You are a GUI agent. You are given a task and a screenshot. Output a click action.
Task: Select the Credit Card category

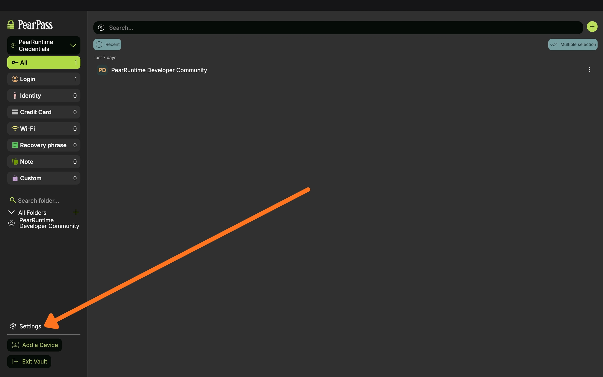44,112
